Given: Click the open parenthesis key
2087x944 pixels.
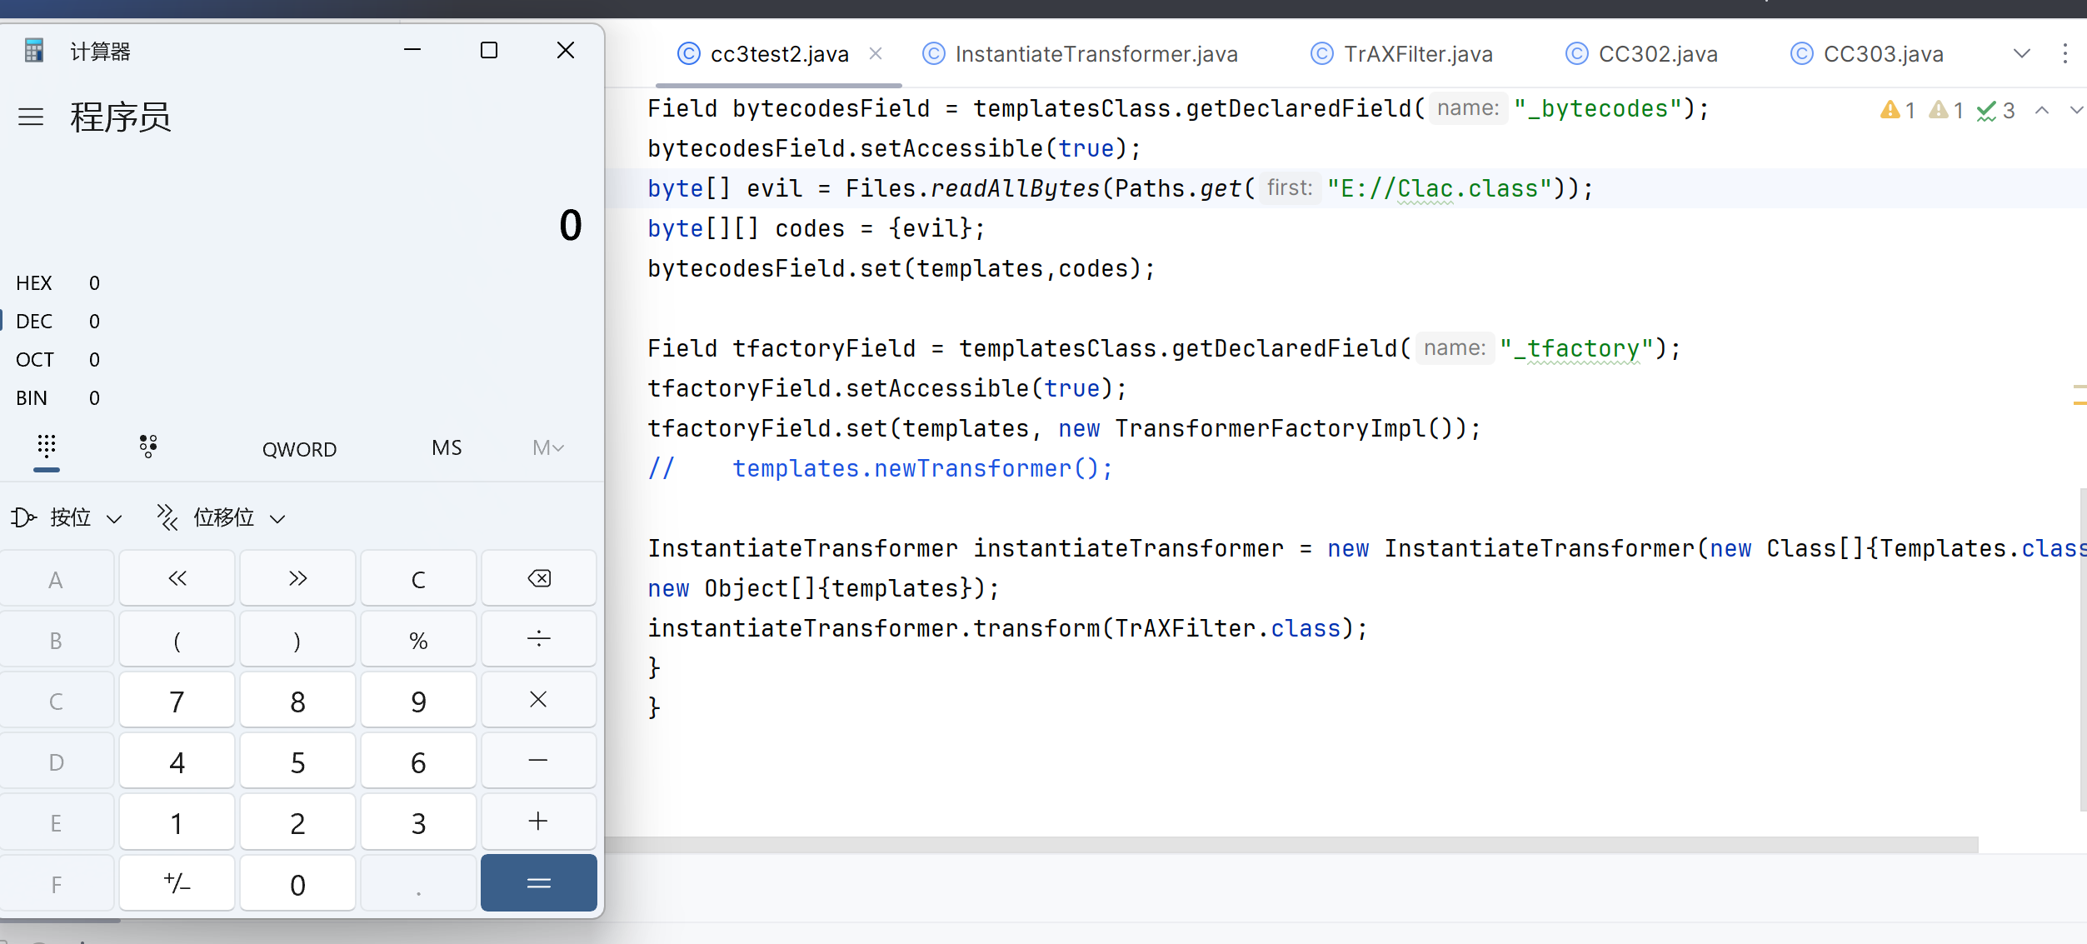Looking at the screenshot, I should pyautogui.click(x=177, y=639).
